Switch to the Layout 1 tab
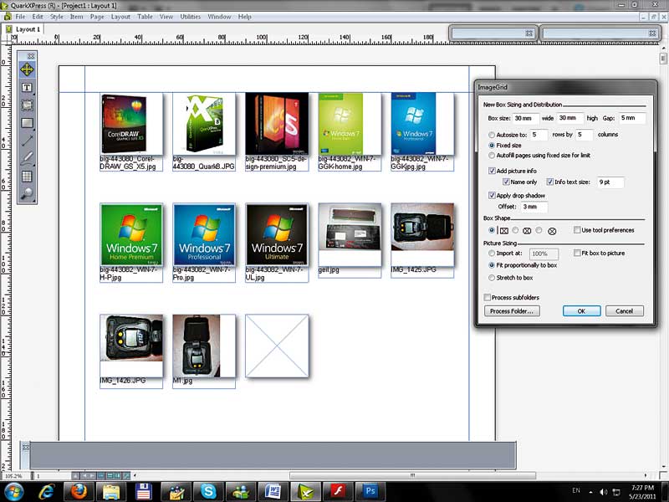Viewport: 669px width, 502px height. pyautogui.click(x=24, y=29)
